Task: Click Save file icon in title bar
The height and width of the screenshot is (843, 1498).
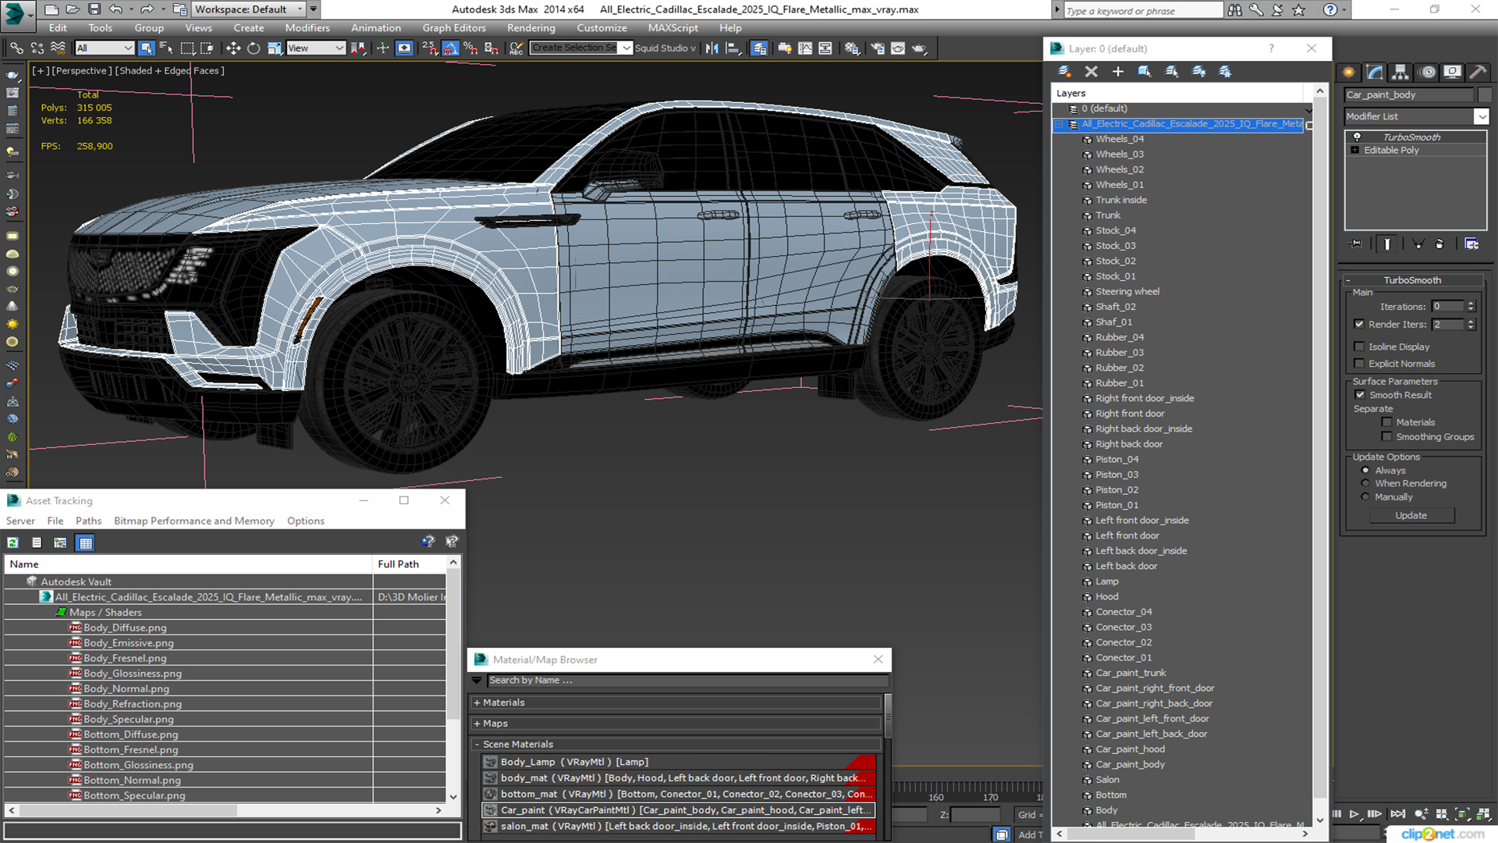Action: (94, 9)
